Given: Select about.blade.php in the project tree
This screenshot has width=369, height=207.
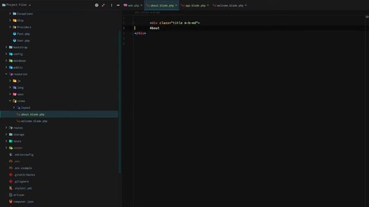Looking at the screenshot, I should click(59, 114).
